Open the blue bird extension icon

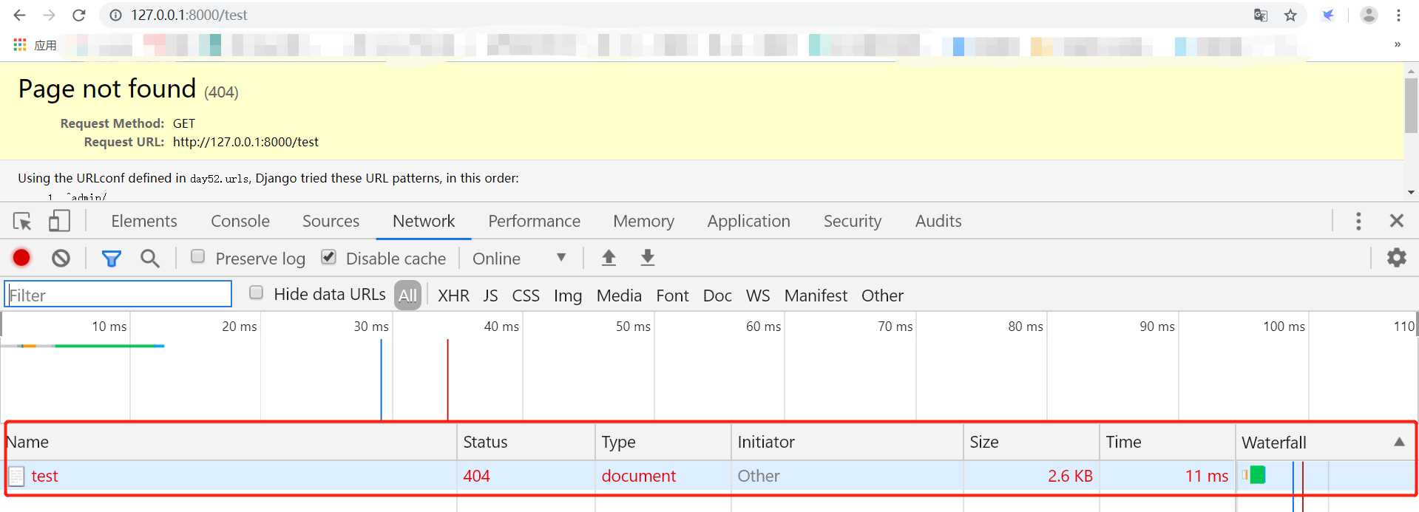[x=1328, y=15]
